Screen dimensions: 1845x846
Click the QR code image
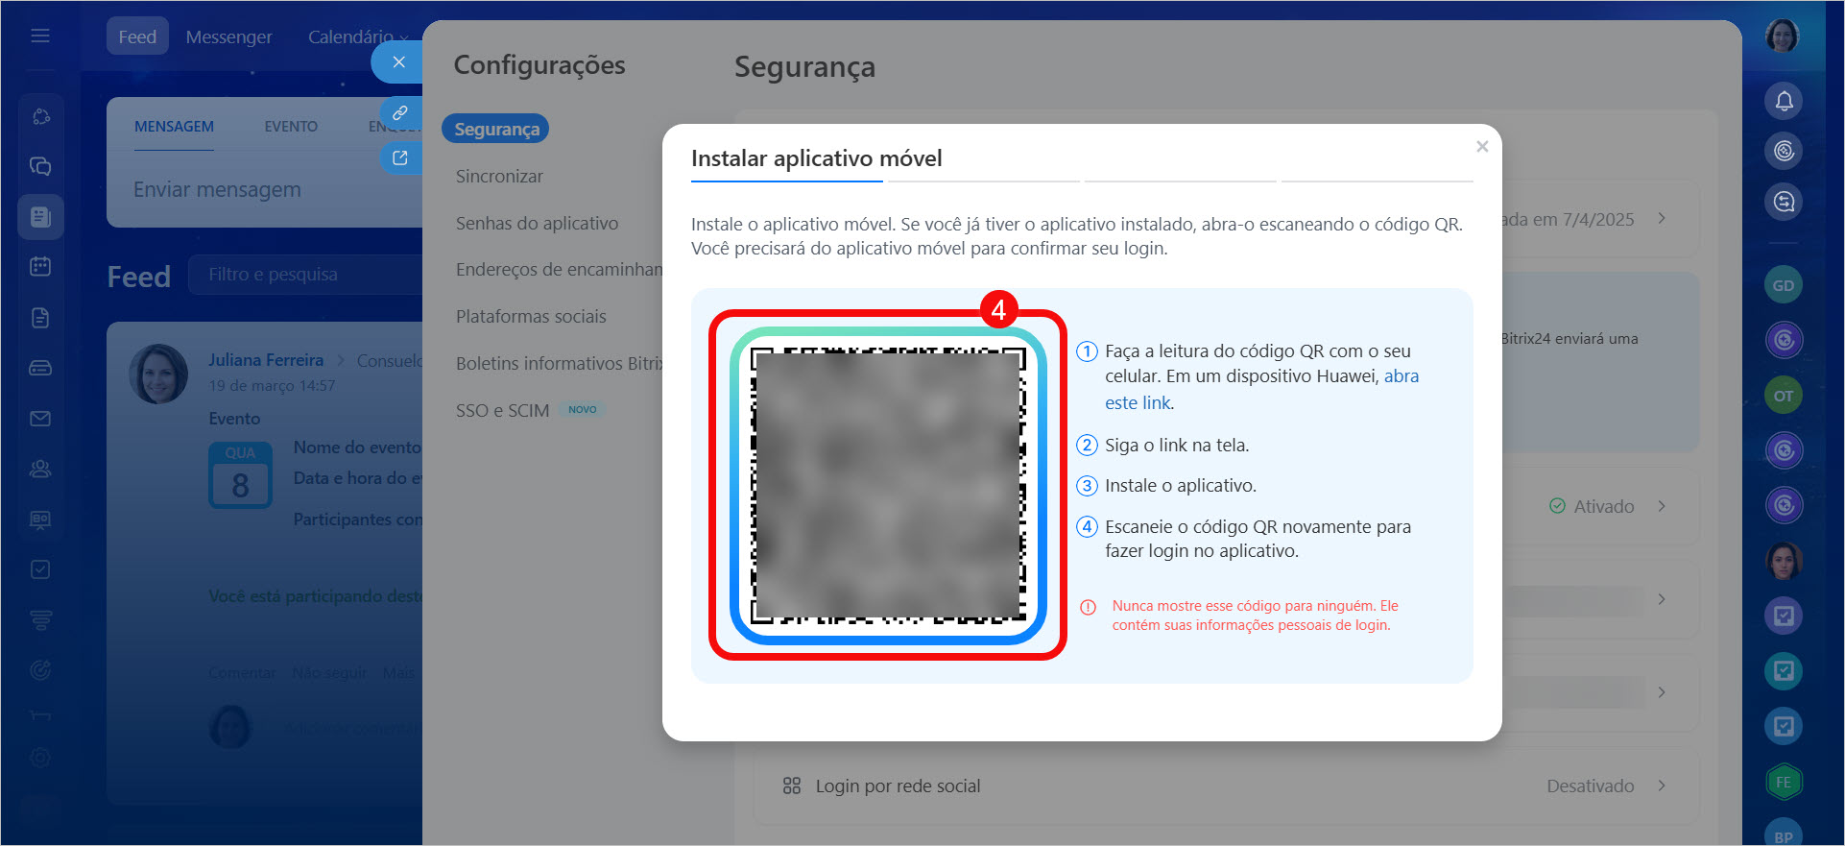click(888, 486)
